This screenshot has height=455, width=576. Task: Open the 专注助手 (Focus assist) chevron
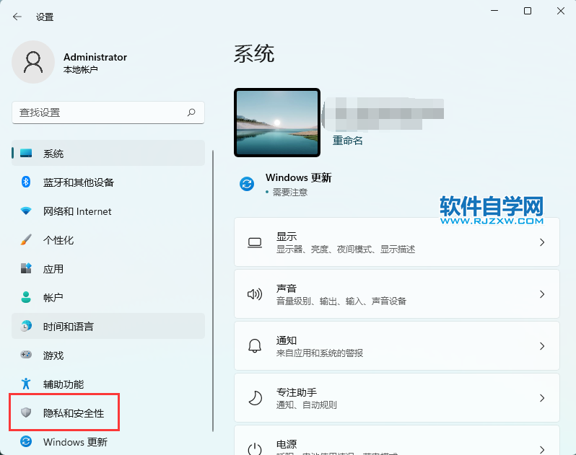point(542,398)
